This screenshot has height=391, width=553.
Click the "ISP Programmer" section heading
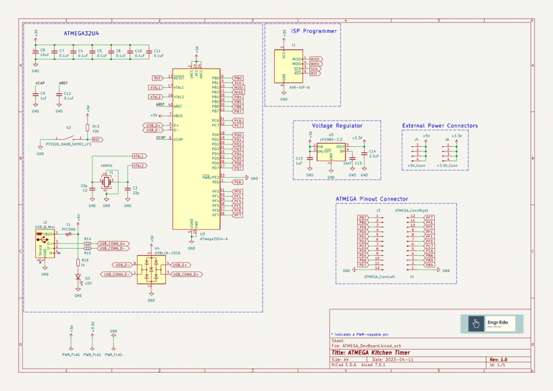(x=314, y=31)
